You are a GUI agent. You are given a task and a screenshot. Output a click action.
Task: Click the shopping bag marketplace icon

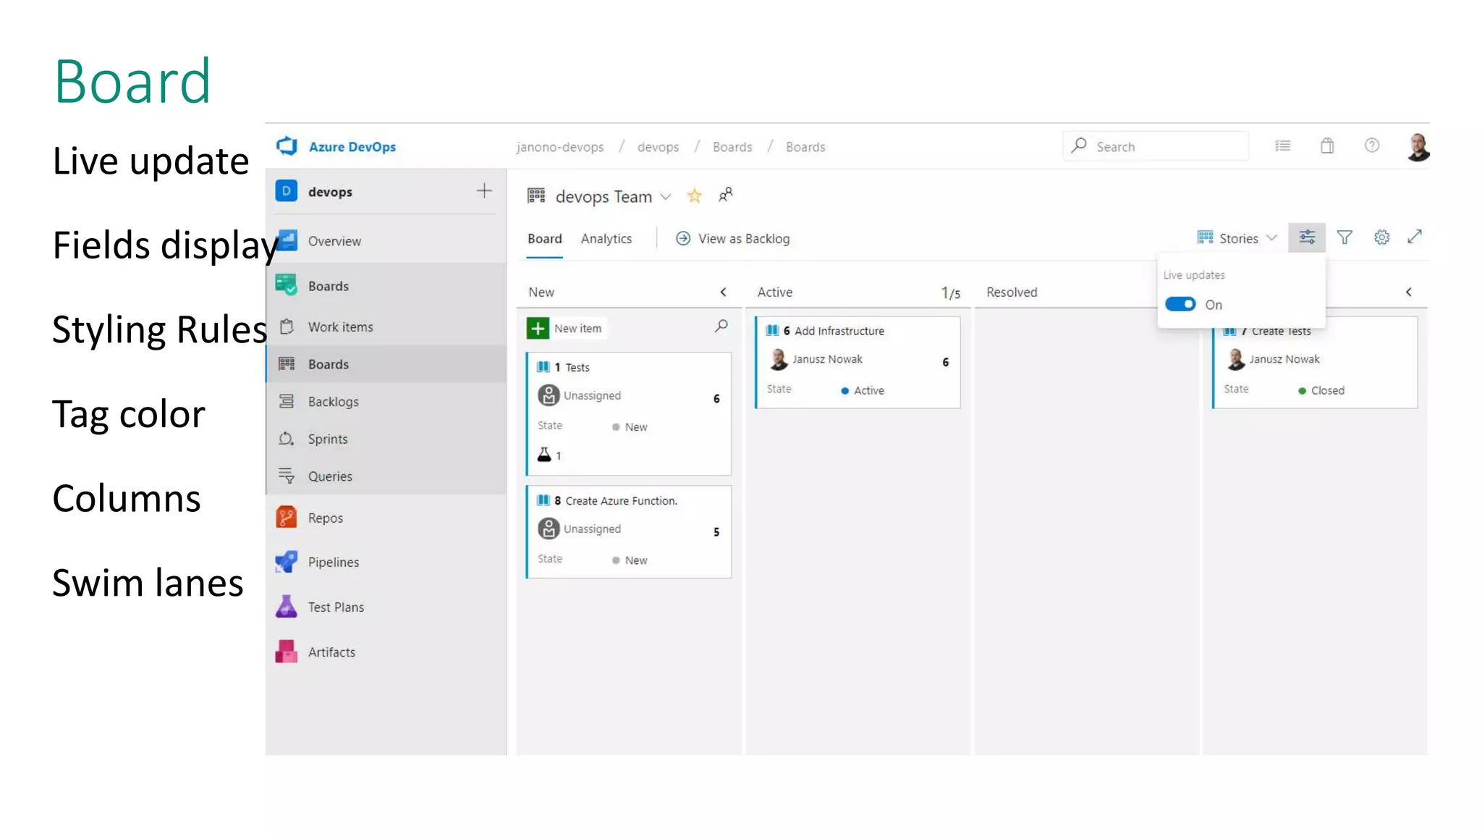point(1327,146)
